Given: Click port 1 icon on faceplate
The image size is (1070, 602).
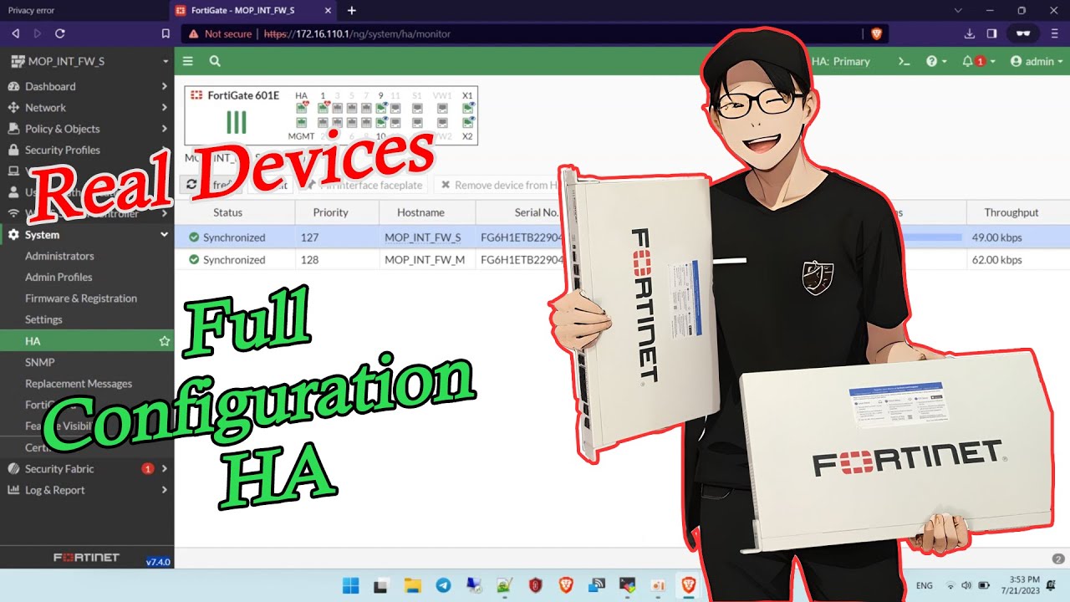Looking at the screenshot, I should [x=323, y=108].
